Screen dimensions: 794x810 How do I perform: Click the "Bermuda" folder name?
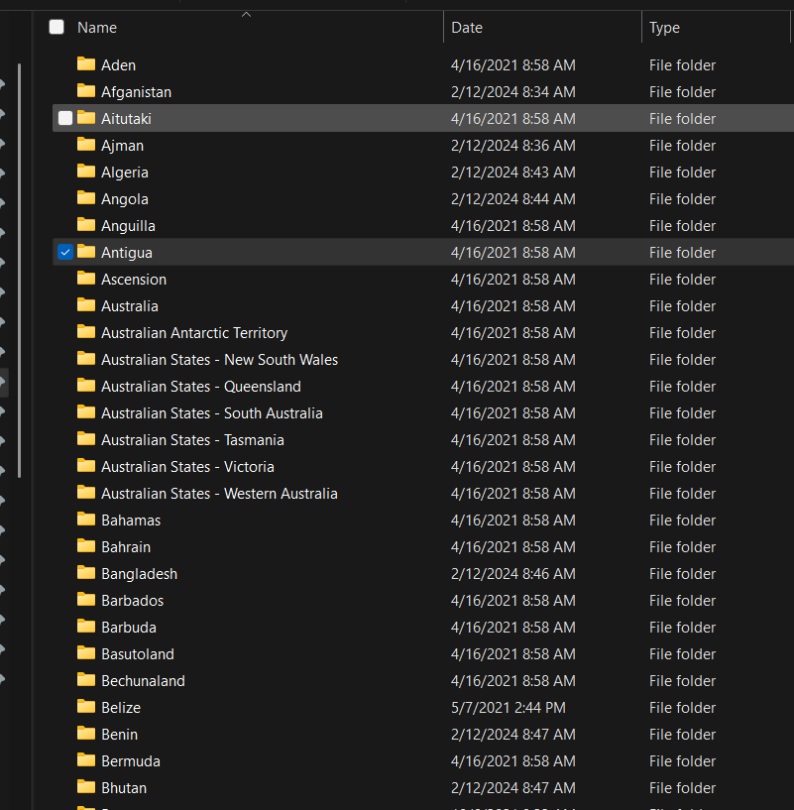tap(131, 761)
